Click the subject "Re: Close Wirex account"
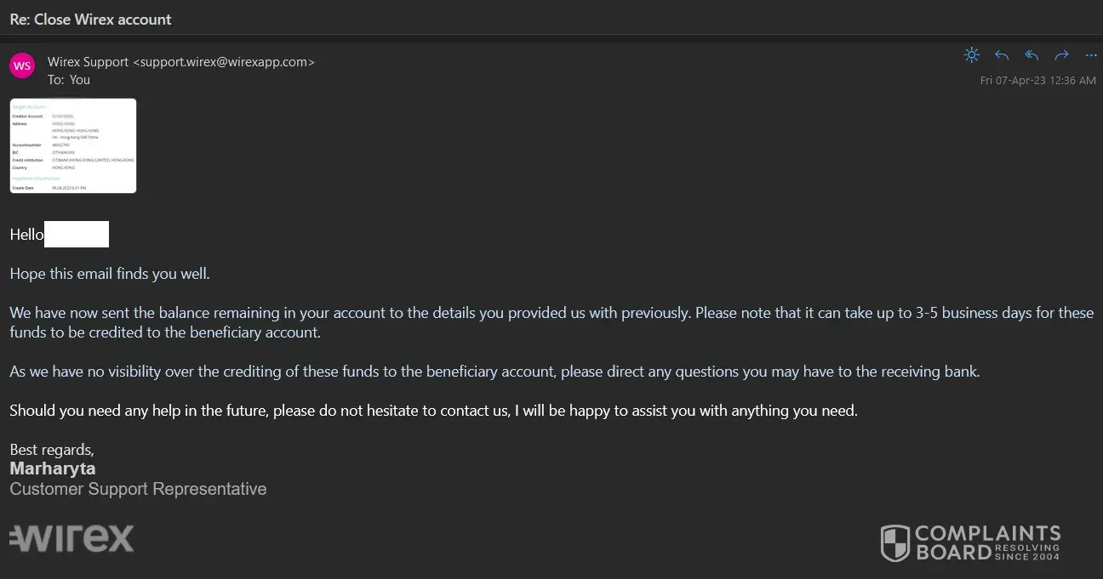Image resolution: width=1103 pixels, height=579 pixels. (x=91, y=19)
